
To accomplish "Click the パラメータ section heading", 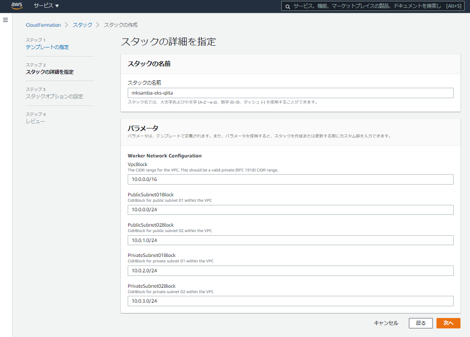I will 143,128.
